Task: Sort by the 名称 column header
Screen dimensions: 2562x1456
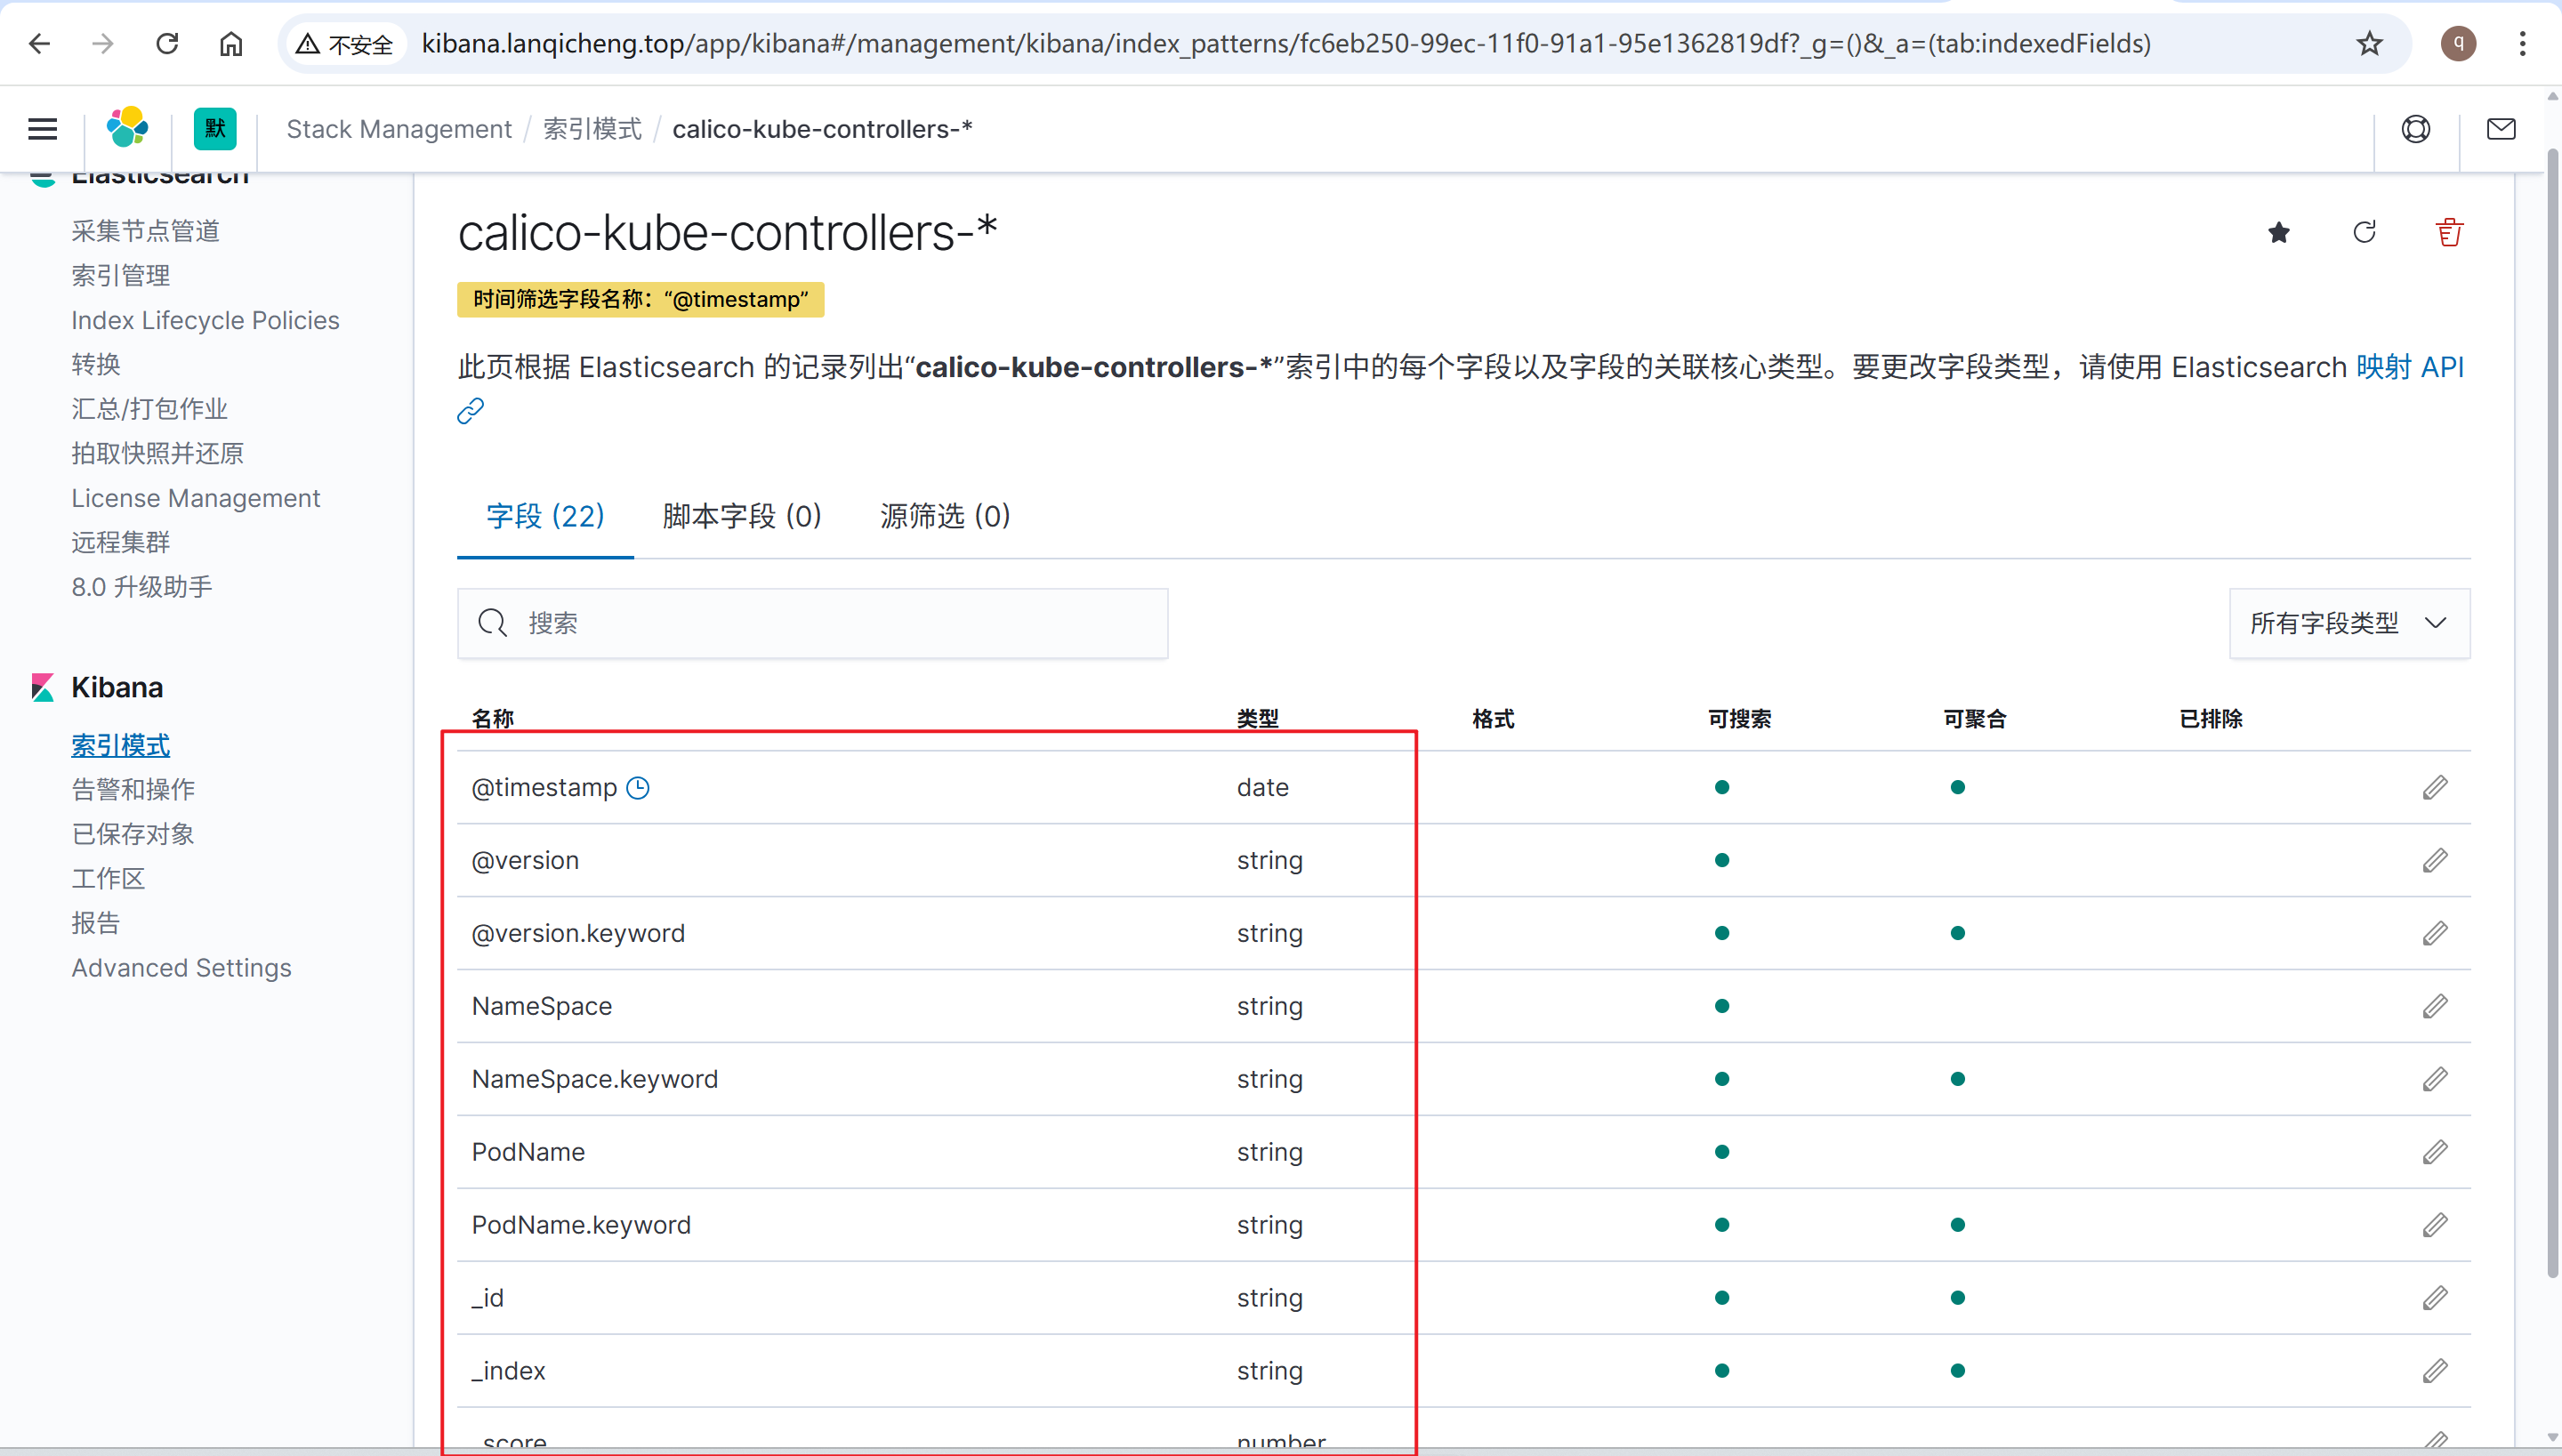Action: pyautogui.click(x=492, y=719)
